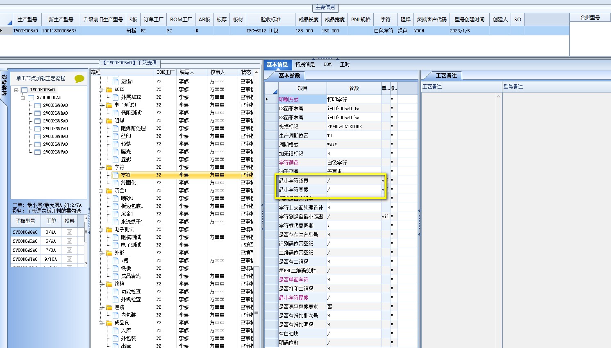The width and height of the screenshot is (611, 348).
Task: Click the 包装 folder icon
Action: click(x=109, y=307)
